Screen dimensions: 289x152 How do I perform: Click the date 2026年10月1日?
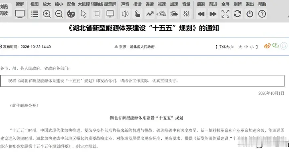[x=271, y=93]
